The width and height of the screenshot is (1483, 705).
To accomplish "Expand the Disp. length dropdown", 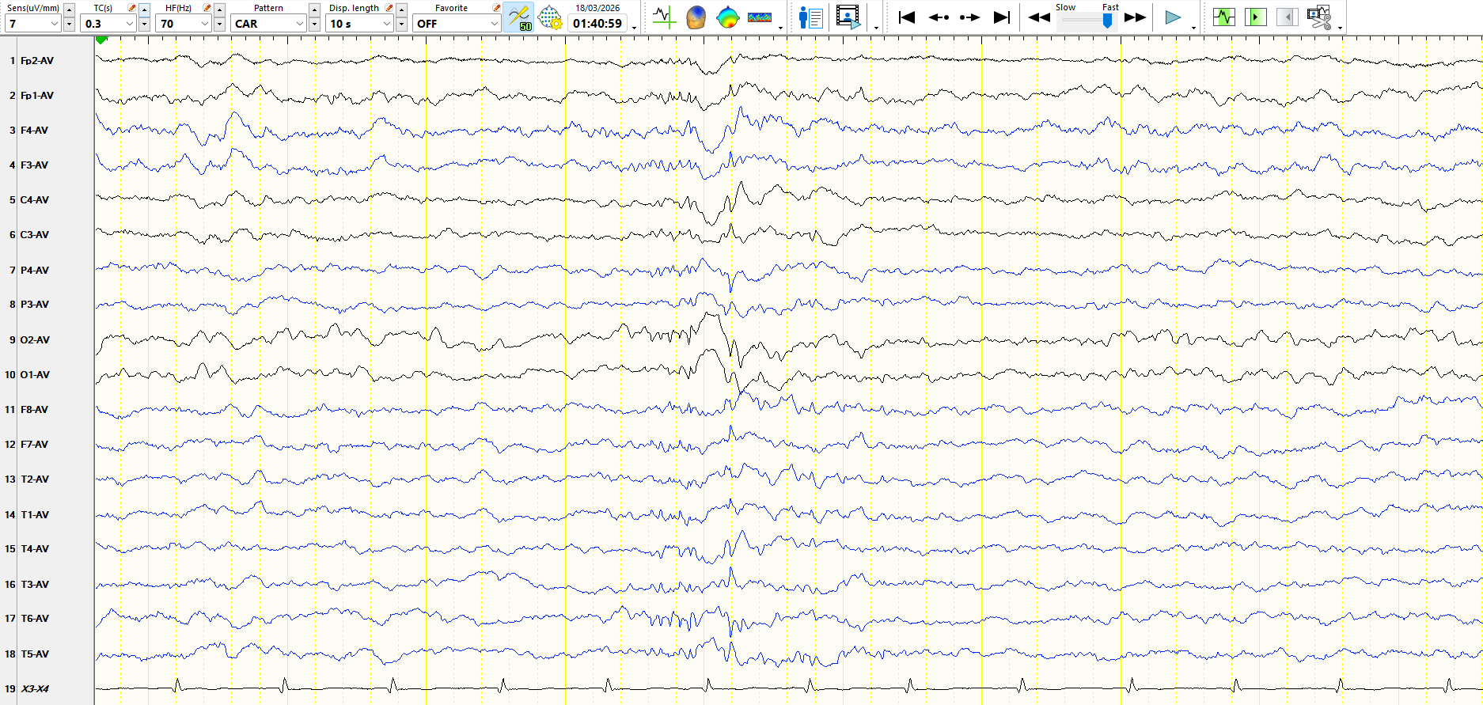I will click(386, 24).
